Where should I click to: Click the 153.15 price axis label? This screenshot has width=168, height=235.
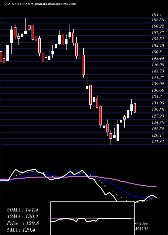pos(158,45)
